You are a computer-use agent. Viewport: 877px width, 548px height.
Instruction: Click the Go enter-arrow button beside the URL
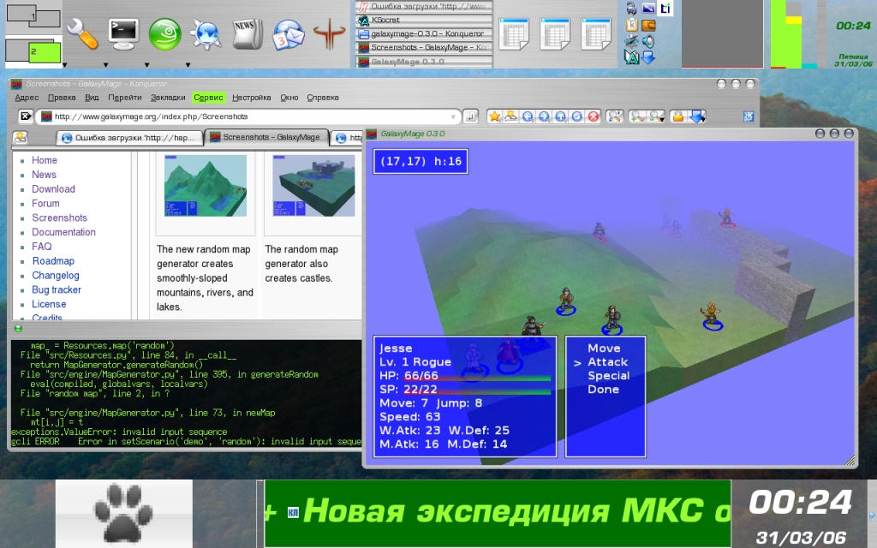point(471,116)
